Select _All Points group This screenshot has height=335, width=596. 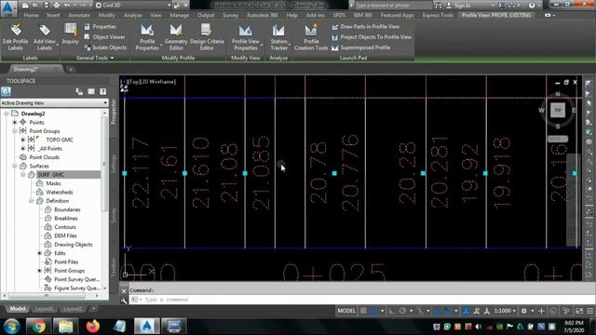[x=50, y=149]
